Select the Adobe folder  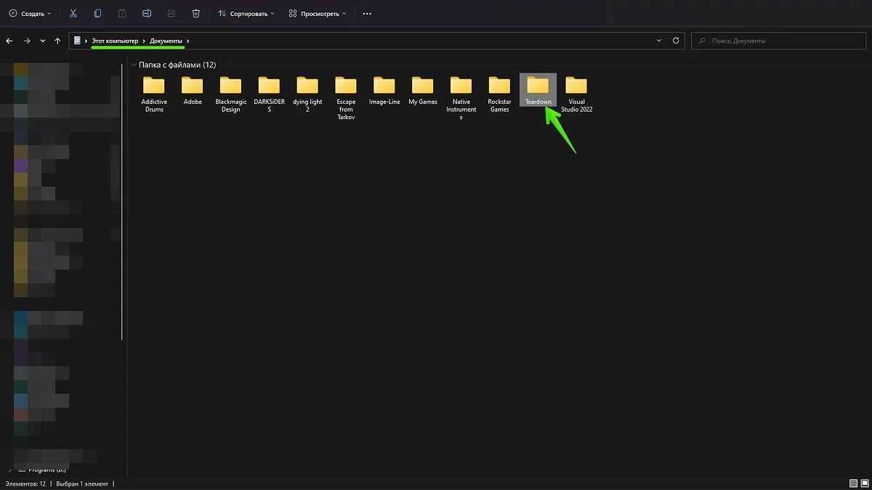tap(193, 91)
